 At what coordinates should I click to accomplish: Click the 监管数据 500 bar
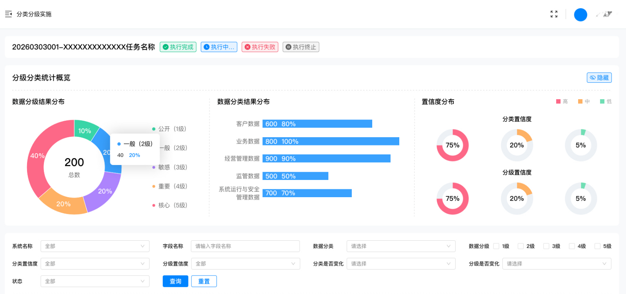click(x=295, y=176)
